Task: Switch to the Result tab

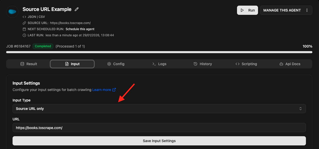Action: (x=29, y=64)
